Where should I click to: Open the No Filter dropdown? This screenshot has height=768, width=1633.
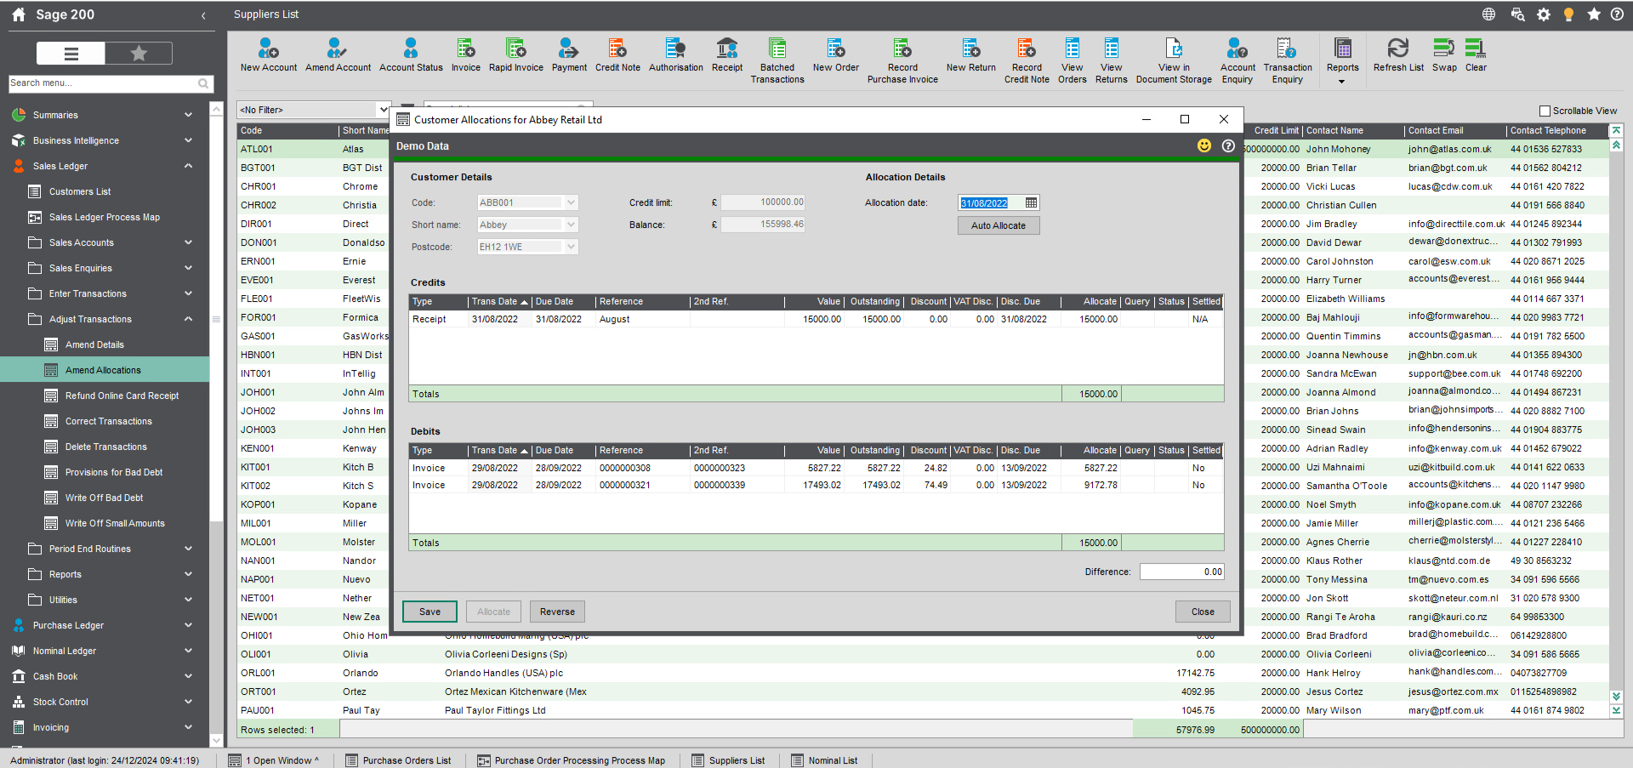point(382,109)
